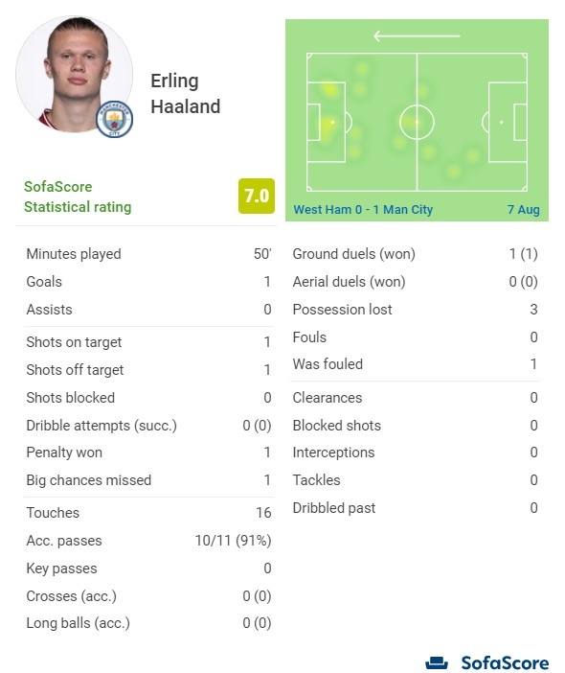Viewport: 565px width, 673px height.
Task: Click Erling Haaland's profile photo
Action: [x=74, y=74]
